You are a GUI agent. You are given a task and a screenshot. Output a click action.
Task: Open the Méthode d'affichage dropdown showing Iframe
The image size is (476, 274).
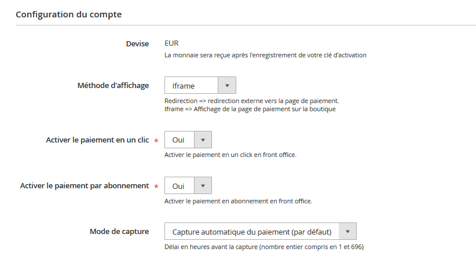tap(191, 86)
